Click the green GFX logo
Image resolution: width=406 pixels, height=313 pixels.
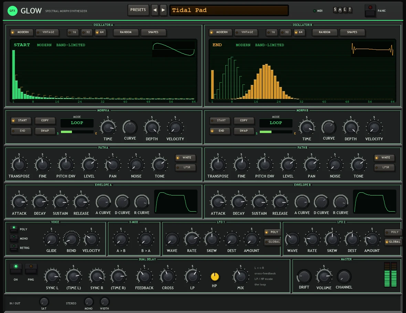pos(12,11)
